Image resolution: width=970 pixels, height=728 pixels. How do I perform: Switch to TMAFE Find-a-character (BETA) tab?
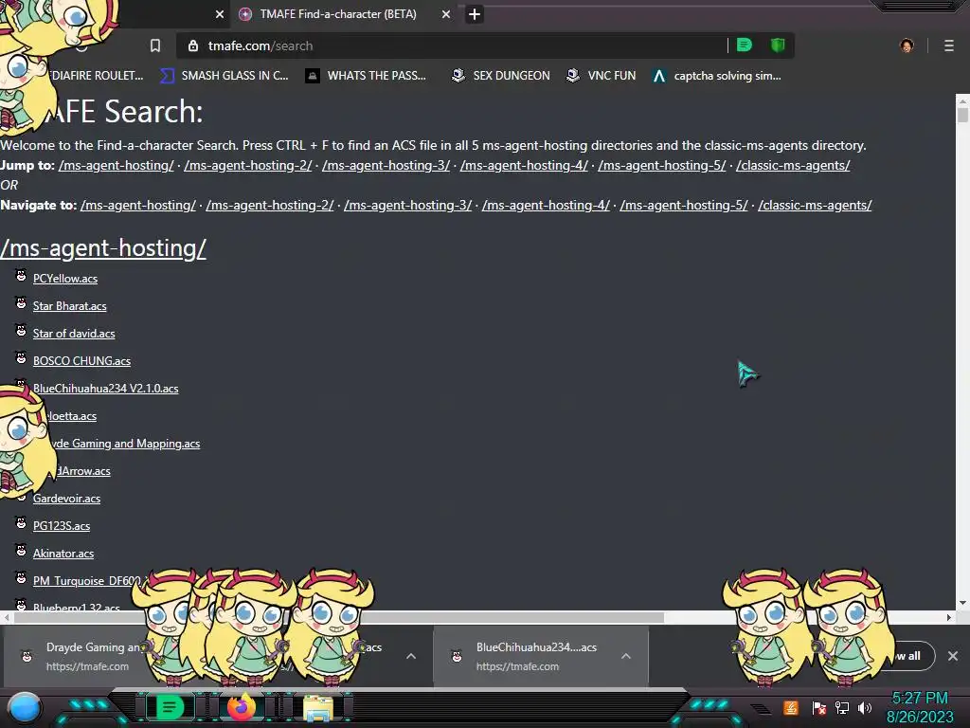click(x=338, y=14)
